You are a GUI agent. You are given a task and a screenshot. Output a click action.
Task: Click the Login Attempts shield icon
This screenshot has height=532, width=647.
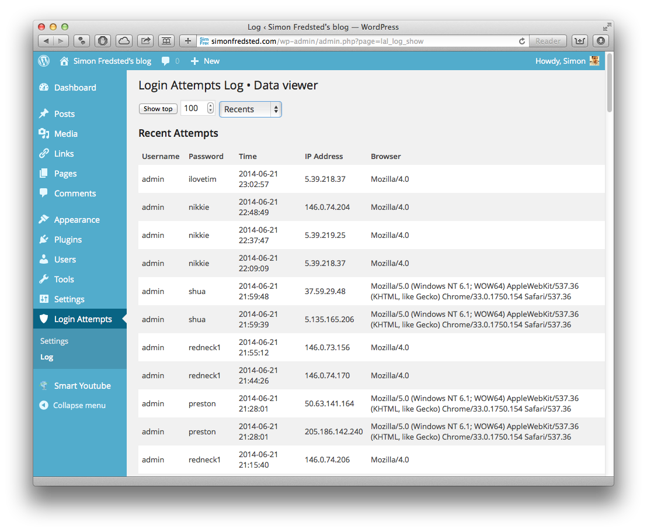[x=44, y=319]
